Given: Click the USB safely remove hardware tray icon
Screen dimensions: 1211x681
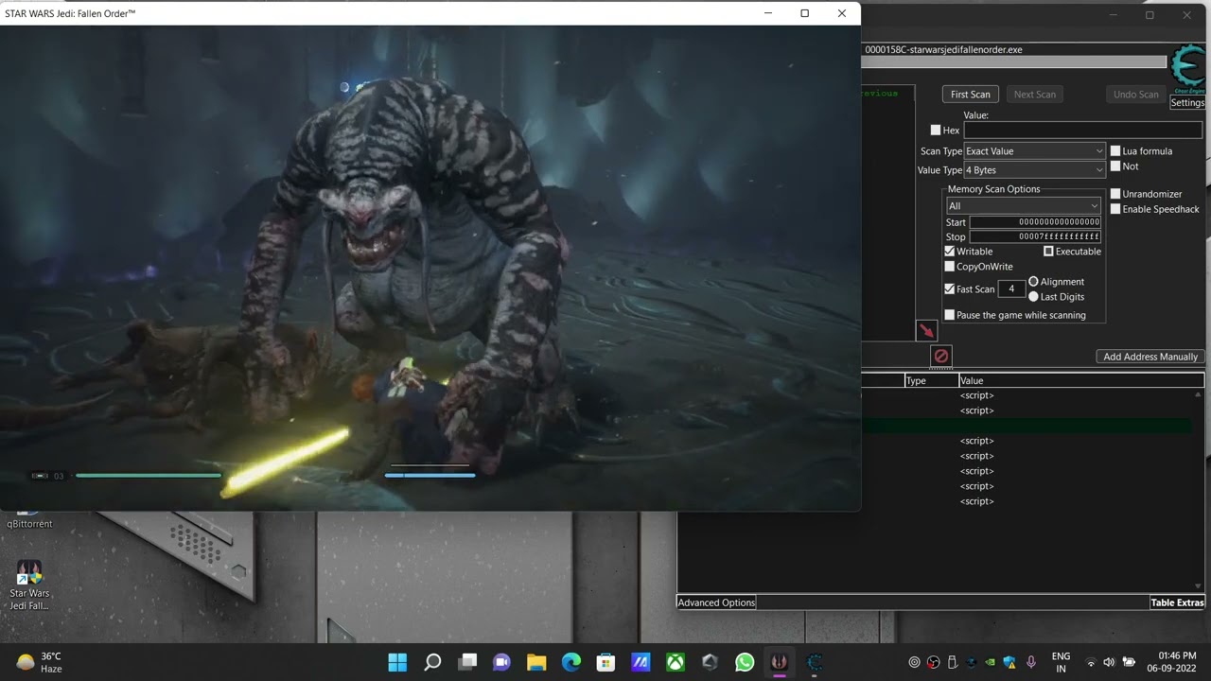Looking at the screenshot, I should click(953, 662).
